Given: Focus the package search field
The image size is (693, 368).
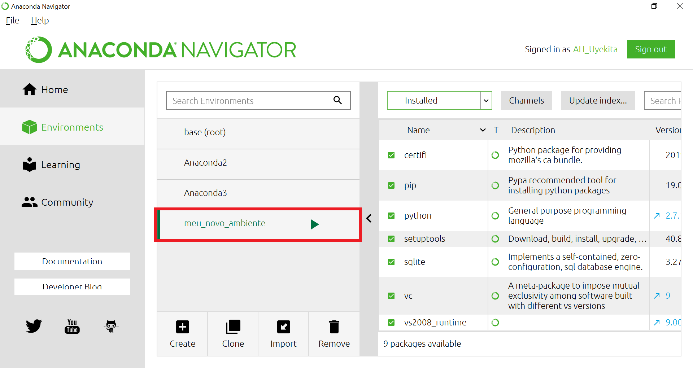Looking at the screenshot, I should point(663,100).
